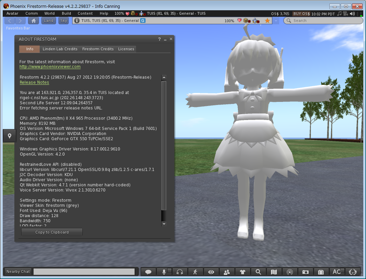Open the Help menu
This screenshot has width=366, height=279.
tap(104, 14)
